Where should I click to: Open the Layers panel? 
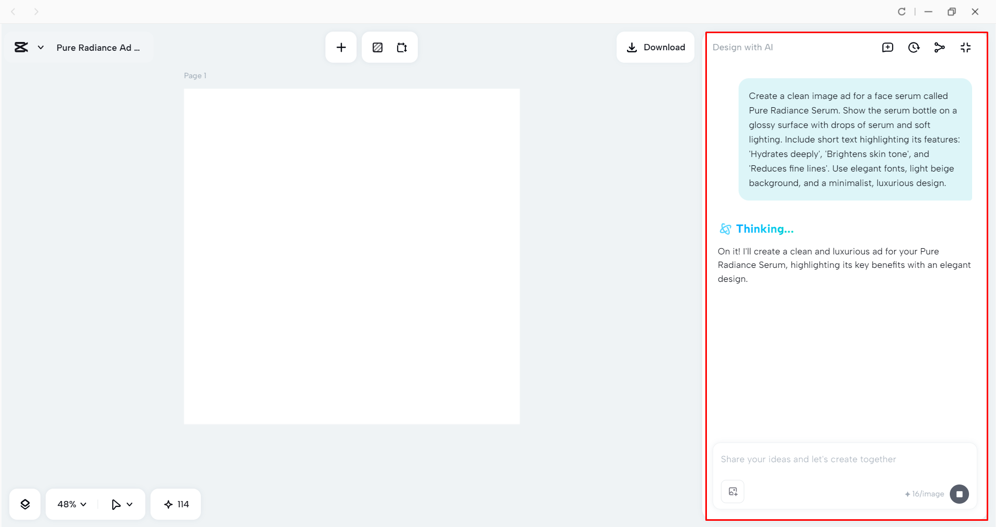(x=24, y=504)
